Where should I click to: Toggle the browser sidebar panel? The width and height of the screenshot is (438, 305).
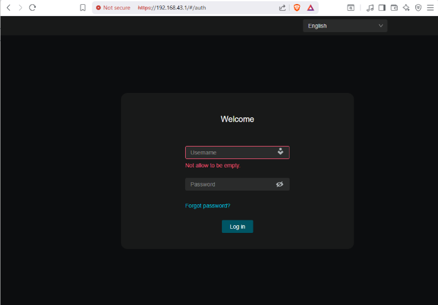coord(382,8)
